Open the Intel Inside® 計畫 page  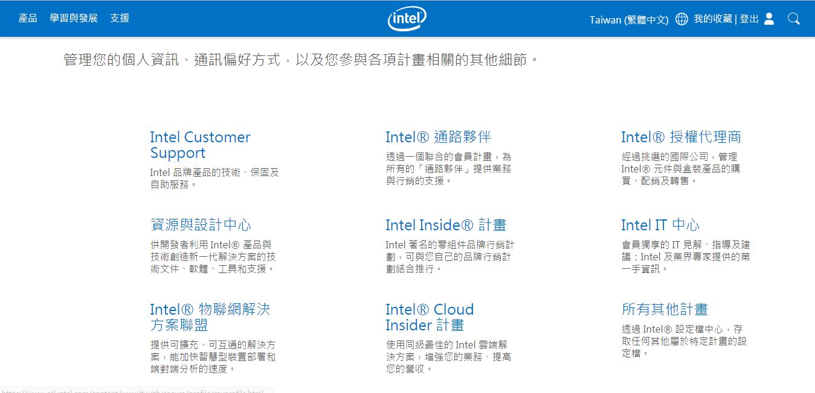446,225
